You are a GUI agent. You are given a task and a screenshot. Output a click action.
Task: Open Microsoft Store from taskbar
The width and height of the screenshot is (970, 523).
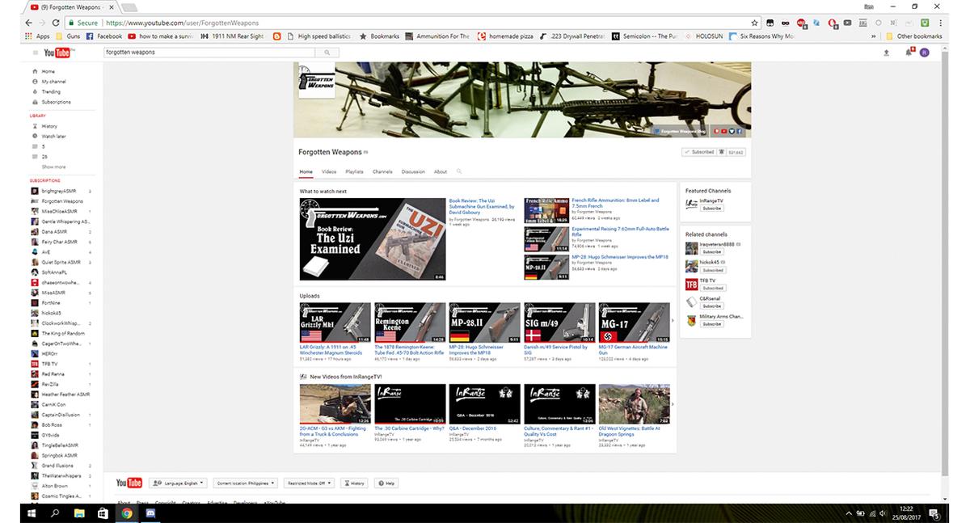click(x=103, y=512)
